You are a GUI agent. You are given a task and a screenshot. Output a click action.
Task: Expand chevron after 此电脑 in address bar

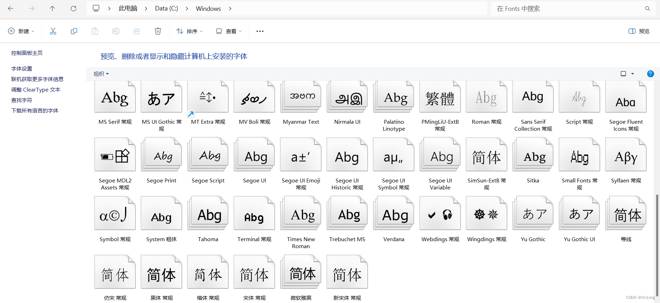click(x=146, y=8)
